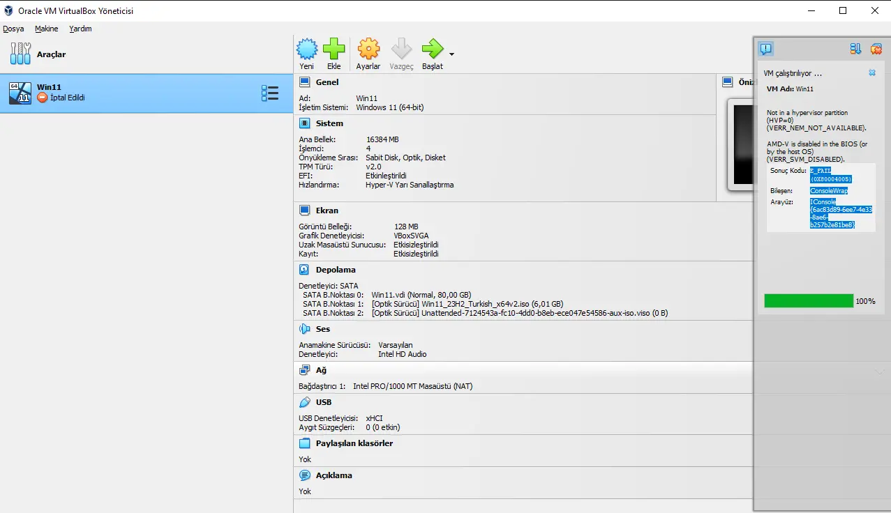Click the USB section plug icon

pos(304,402)
